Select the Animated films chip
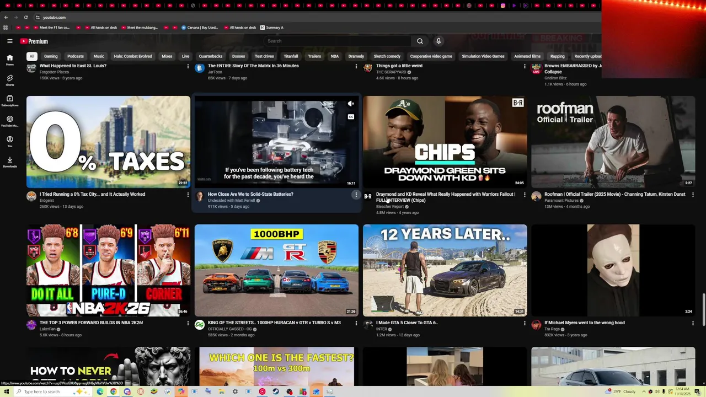706x397 pixels. tap(527, 56)
